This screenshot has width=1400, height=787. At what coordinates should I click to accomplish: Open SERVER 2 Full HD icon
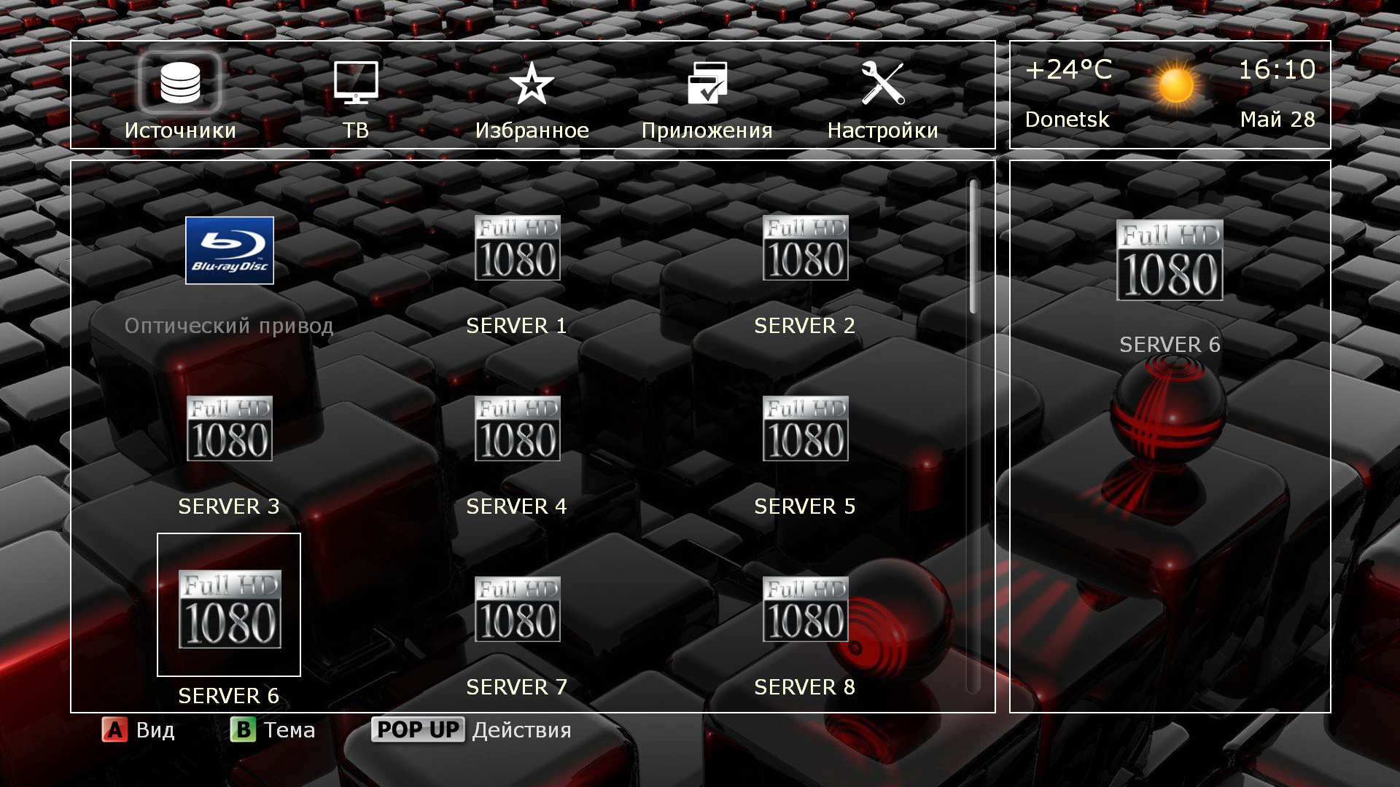click(x=806, y=248)
